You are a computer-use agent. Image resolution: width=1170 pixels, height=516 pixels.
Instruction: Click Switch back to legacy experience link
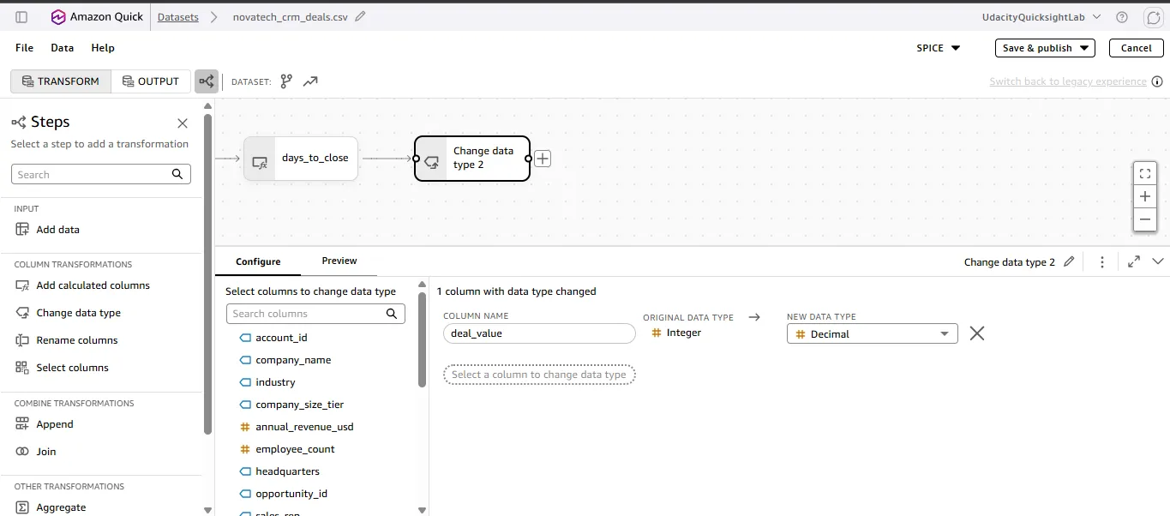[1068, 81]
